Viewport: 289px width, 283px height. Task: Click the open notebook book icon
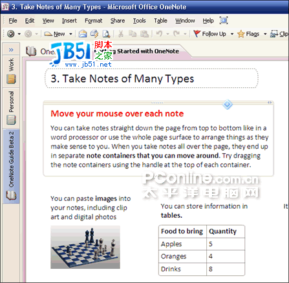tap(31, 51)
